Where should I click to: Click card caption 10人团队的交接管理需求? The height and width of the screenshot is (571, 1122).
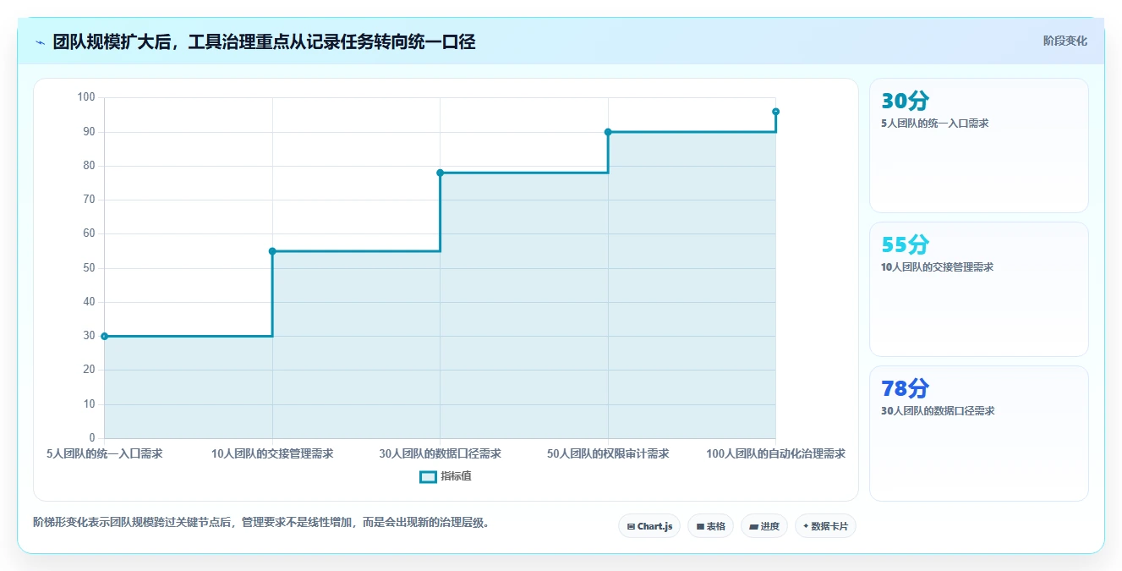[x=937, y=267]
